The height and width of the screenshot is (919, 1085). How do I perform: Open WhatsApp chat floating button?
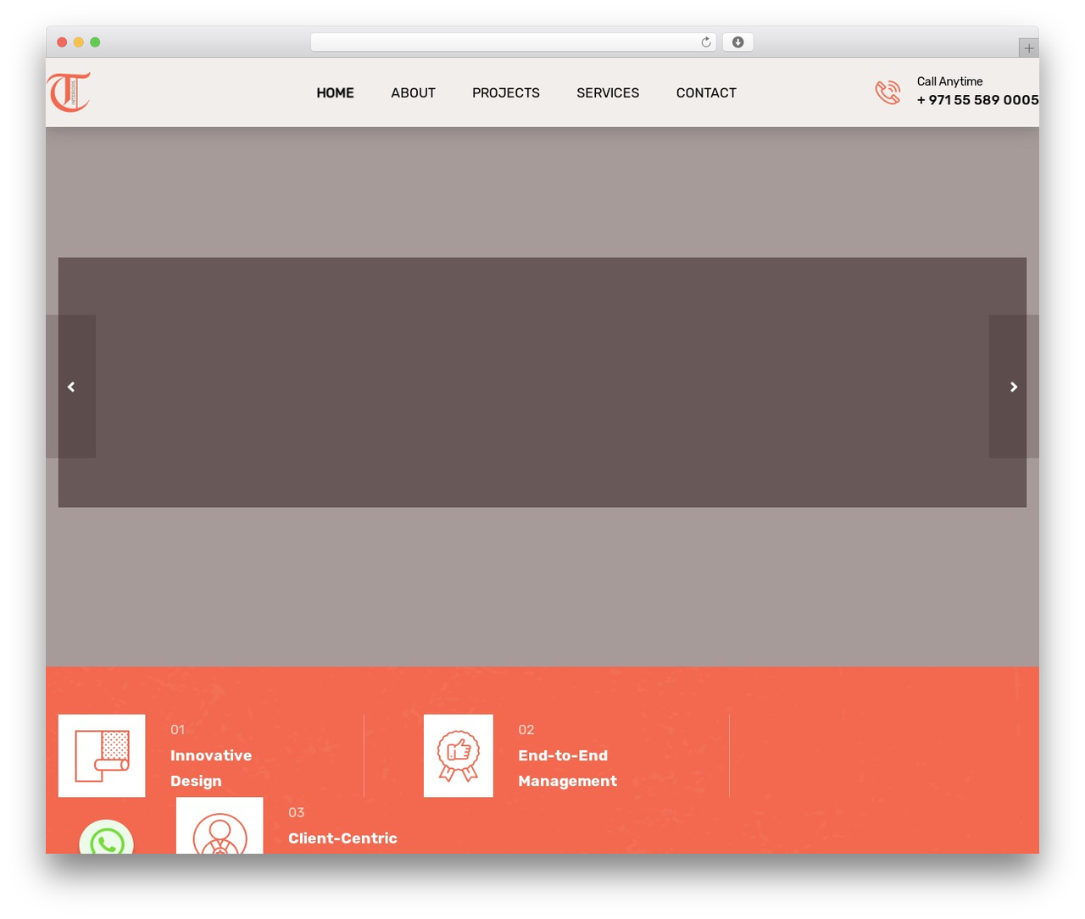[107, 838]
